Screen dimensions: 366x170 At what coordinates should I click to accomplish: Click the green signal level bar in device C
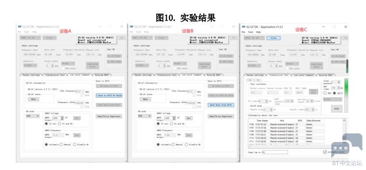click(x=346, y=95)
